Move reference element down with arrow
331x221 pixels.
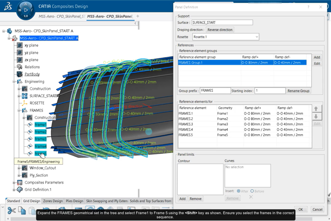pos(316,116)
